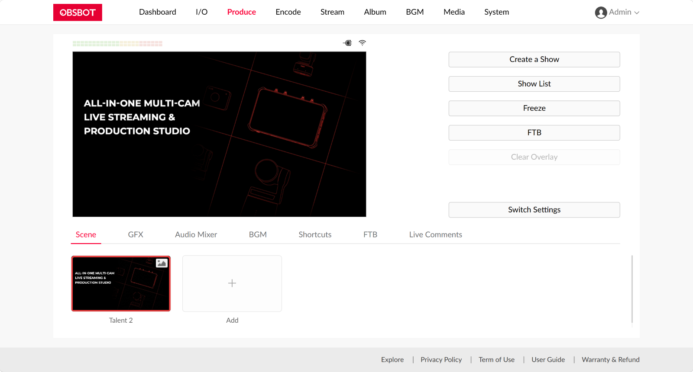
Task: Select the Produce menu item
Action: click(242, 12)
